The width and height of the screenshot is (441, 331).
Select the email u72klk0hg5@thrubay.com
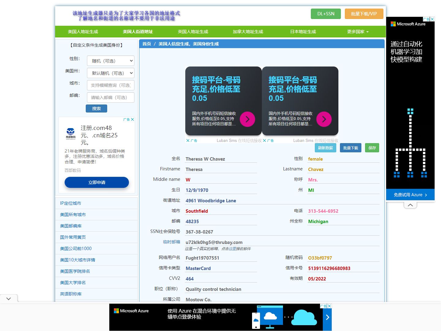214,242
